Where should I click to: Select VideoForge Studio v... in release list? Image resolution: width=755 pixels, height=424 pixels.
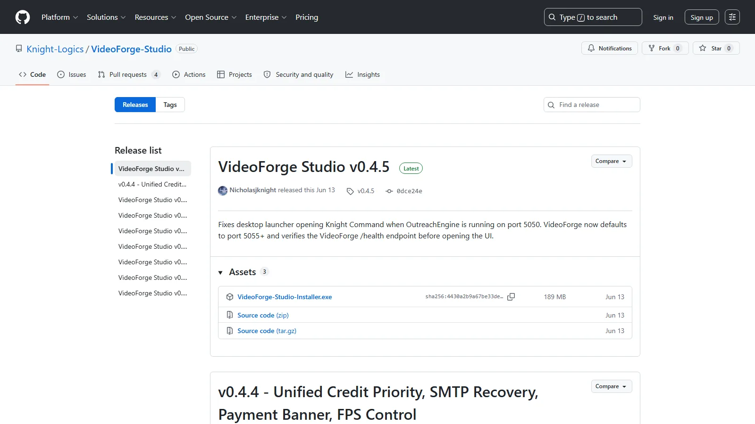point(152,169)
